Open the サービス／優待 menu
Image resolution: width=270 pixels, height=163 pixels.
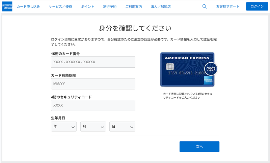(x=60, y=6)
